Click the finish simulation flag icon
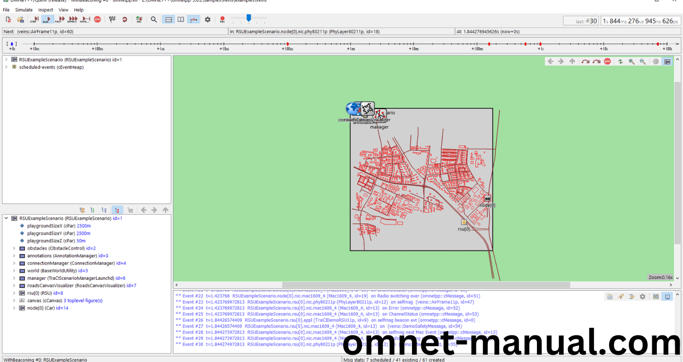The height and width of the screenshot is (362, 683). (112, 19)
